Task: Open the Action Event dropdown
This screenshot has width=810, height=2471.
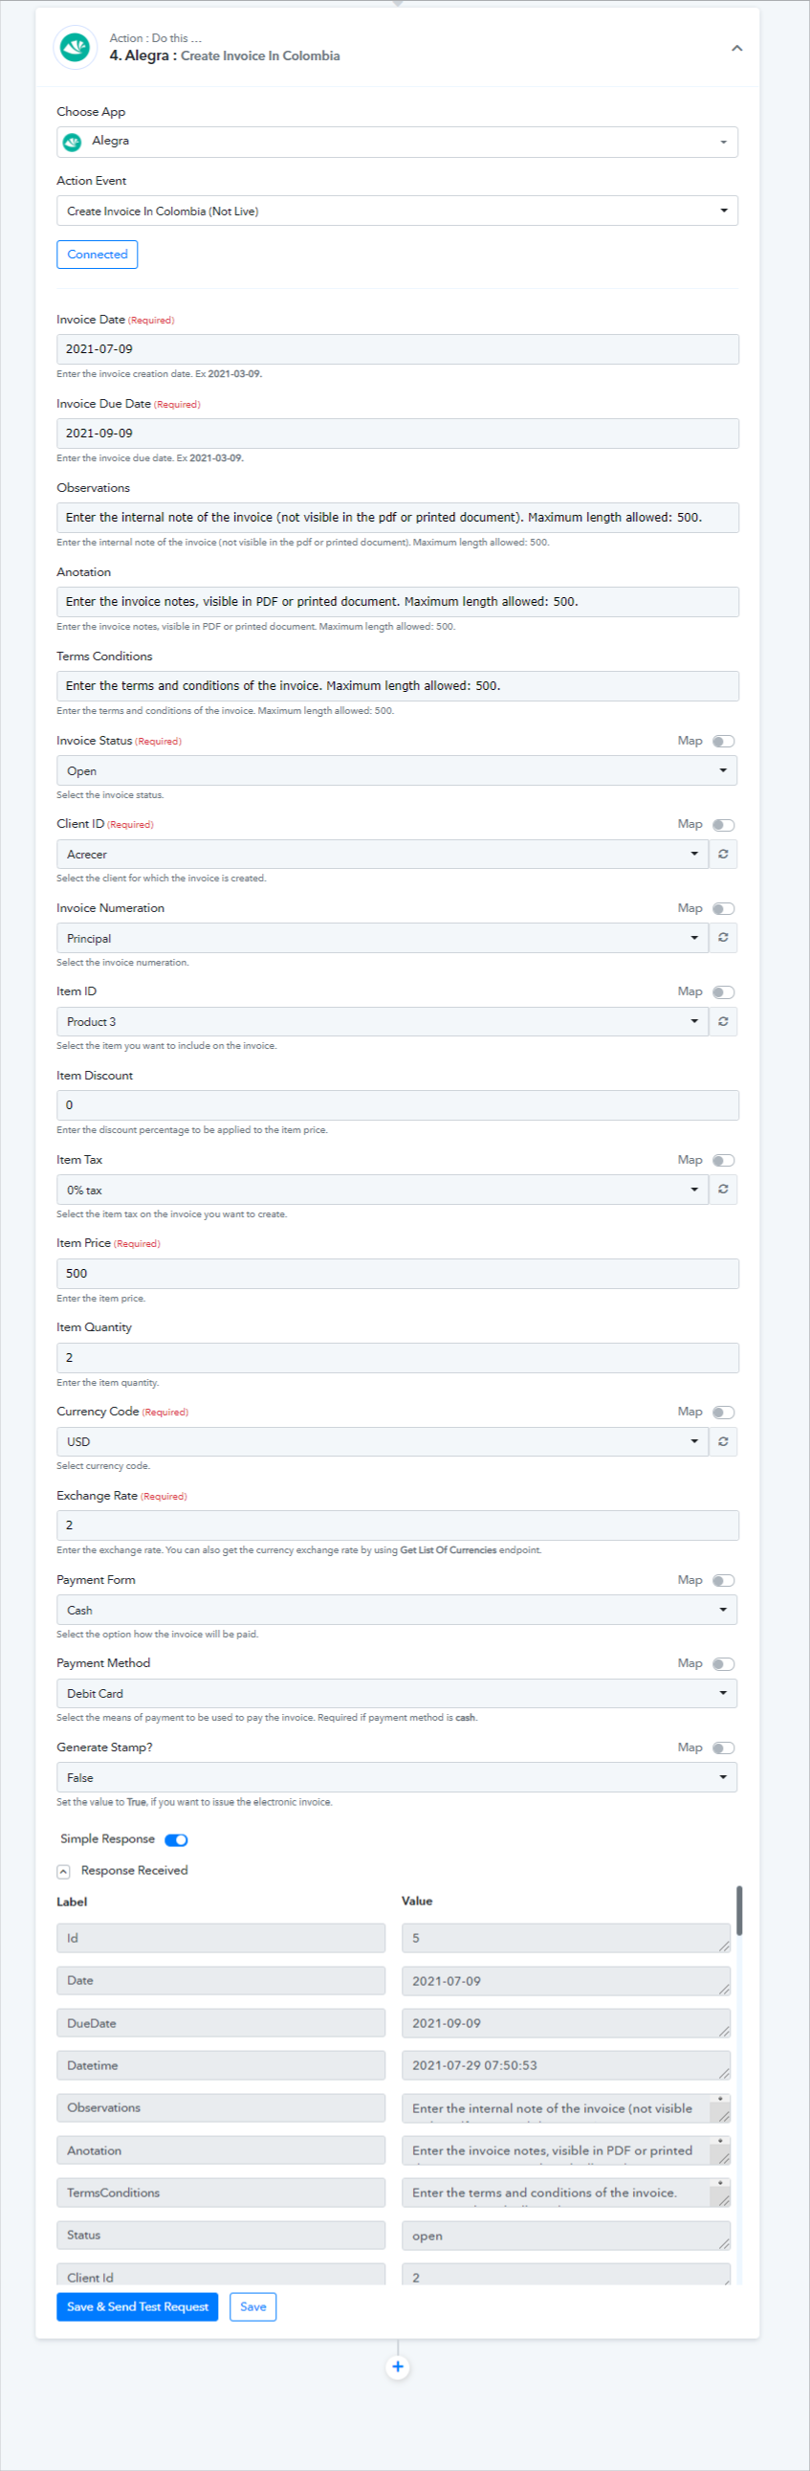Action: click(x=397, y=211)
